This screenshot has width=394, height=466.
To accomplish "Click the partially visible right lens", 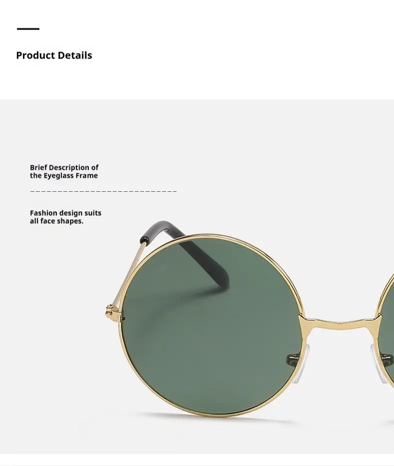I will 388,327.
